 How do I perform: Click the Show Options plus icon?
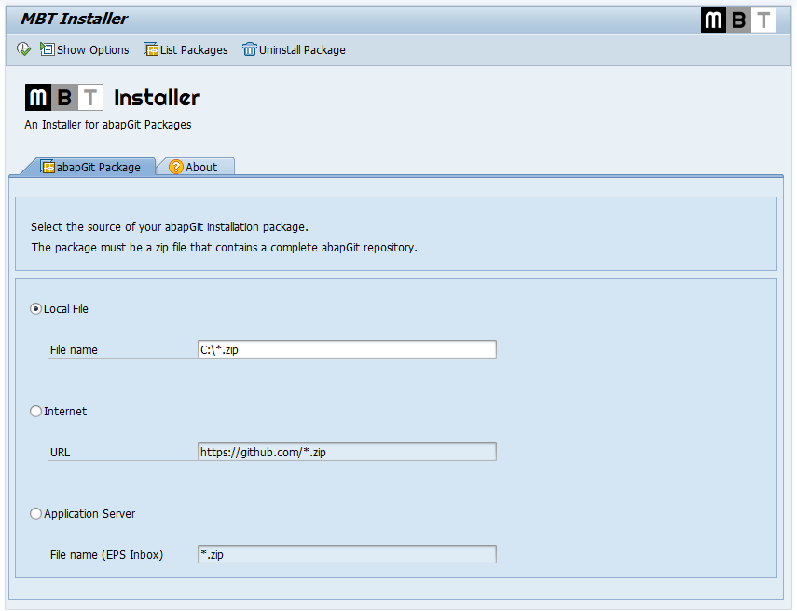(48, 49)
